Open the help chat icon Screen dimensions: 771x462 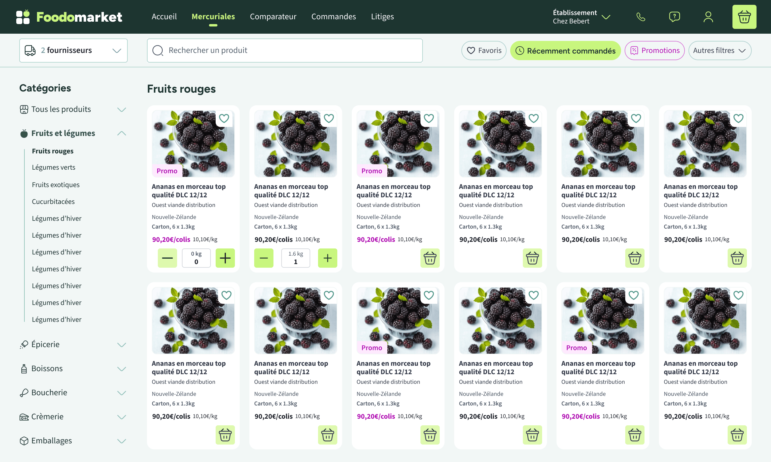(674, 17)
